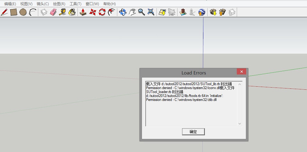Activate the Orbit camera tool
Screen dimensions: 307x152
click(x=122, y=12)
